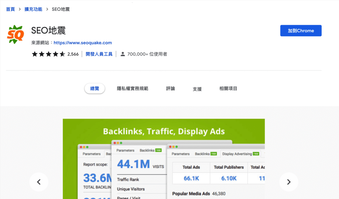Click the 700,000+ 位使用者 text
The height and width of the screenshot is (199, 339).
click(x=147, y=54)
